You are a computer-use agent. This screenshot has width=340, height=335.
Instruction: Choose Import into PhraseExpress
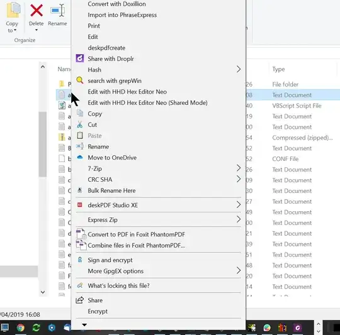(122, 15)
